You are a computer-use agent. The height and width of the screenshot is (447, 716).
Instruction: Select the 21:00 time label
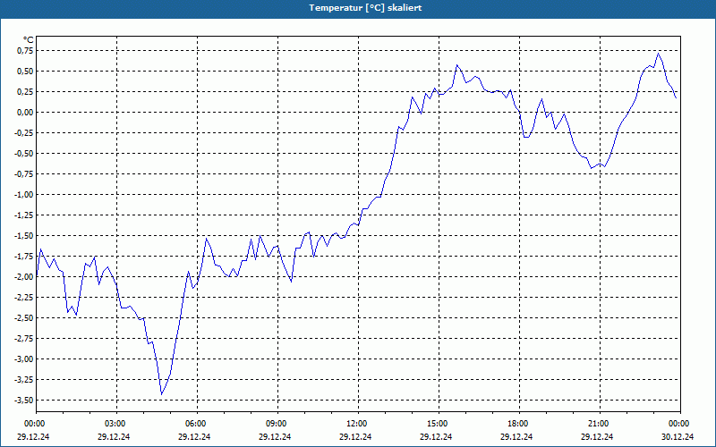599,424
